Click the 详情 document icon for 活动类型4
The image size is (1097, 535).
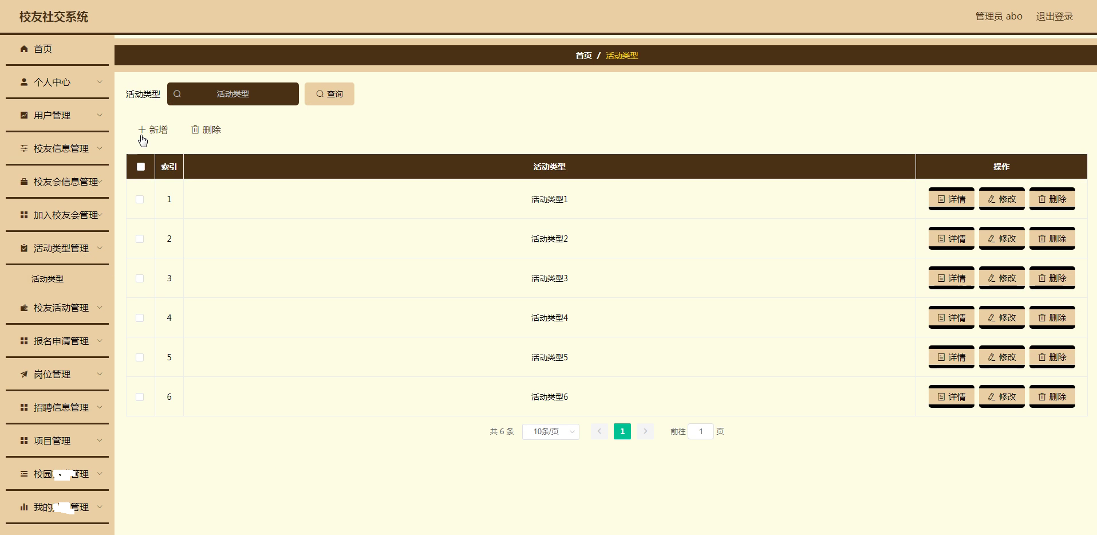click(x=941, y=318)
